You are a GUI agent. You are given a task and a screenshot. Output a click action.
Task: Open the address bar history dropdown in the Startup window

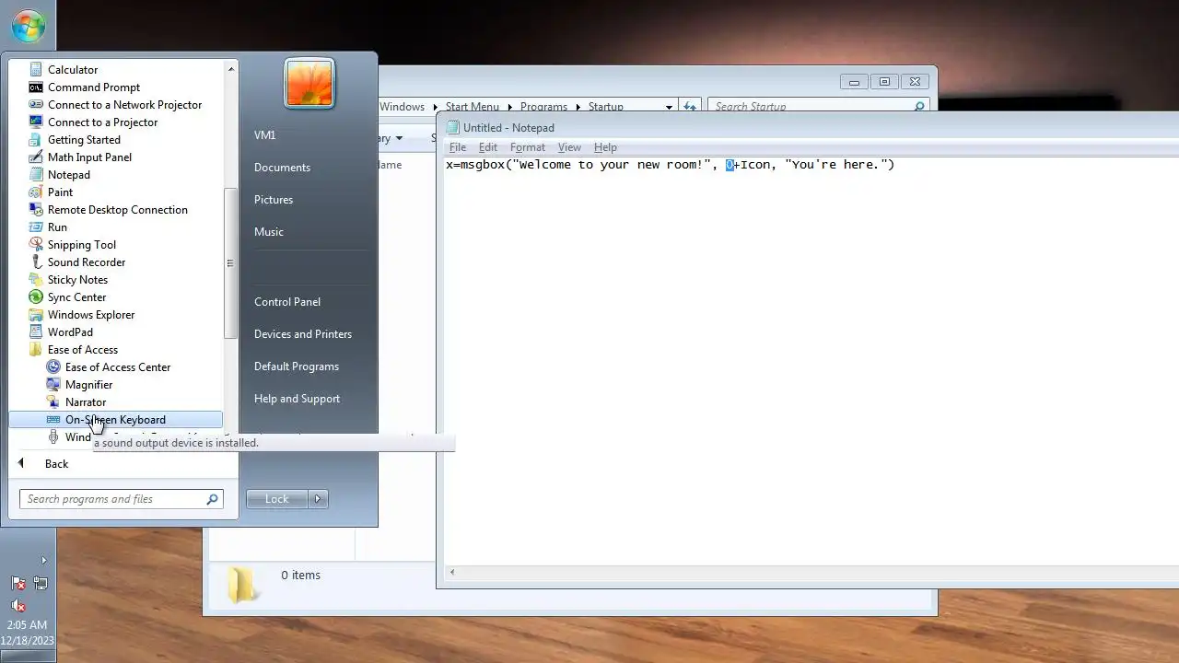coord(670,107)
